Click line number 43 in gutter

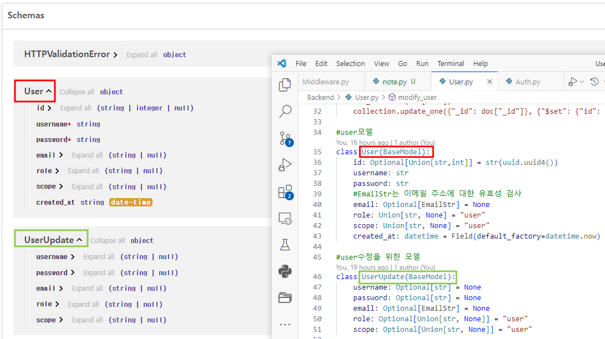(317, 236)
